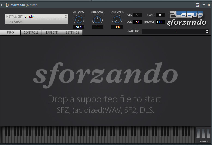
Task: Click the -oo dB volume readout
Action: 79,27
